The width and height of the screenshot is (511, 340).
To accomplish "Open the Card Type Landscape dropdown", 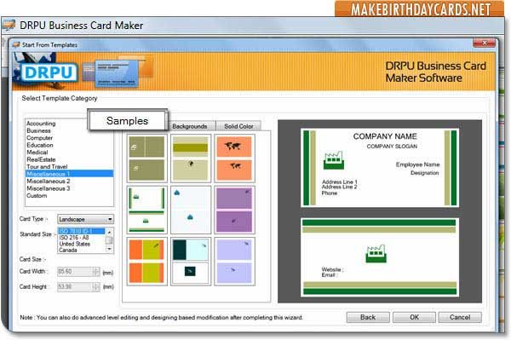I will click(85, 219).
